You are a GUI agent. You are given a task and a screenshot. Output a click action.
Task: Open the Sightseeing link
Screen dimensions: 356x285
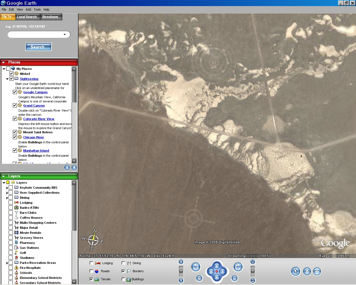point(29,79)
